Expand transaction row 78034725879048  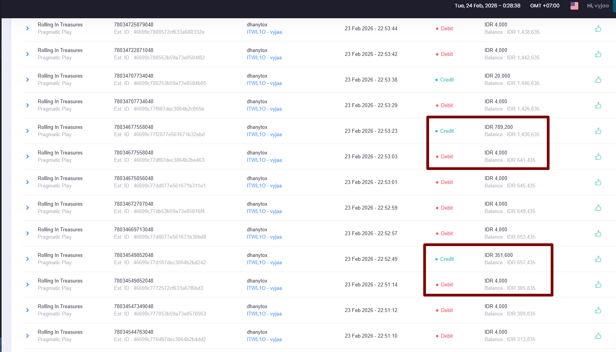pos(28,28)
